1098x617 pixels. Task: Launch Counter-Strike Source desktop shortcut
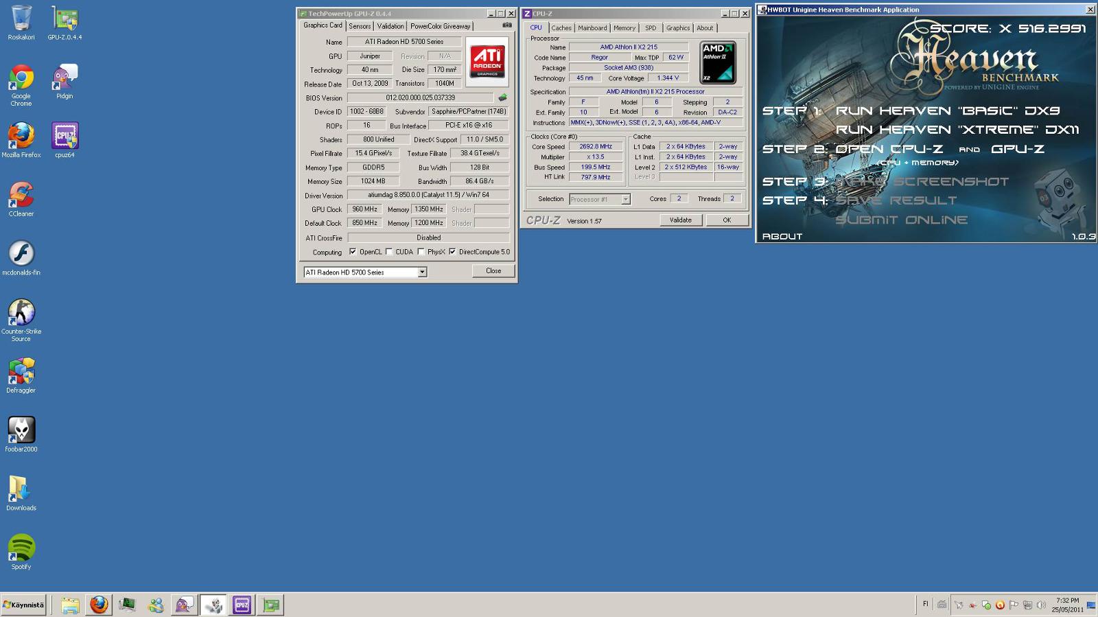pos(21,320)
